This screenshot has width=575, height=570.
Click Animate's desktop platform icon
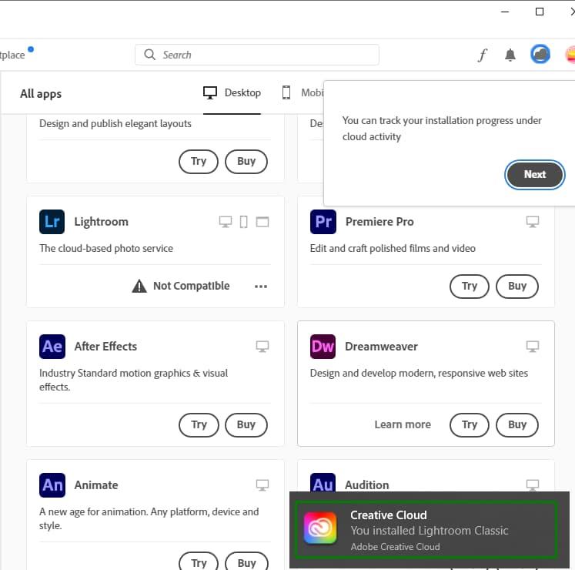point(262,485)
